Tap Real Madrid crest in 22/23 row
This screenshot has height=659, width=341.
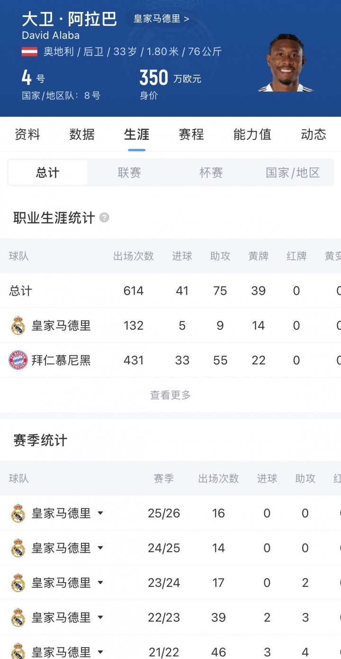coord(18,617)
